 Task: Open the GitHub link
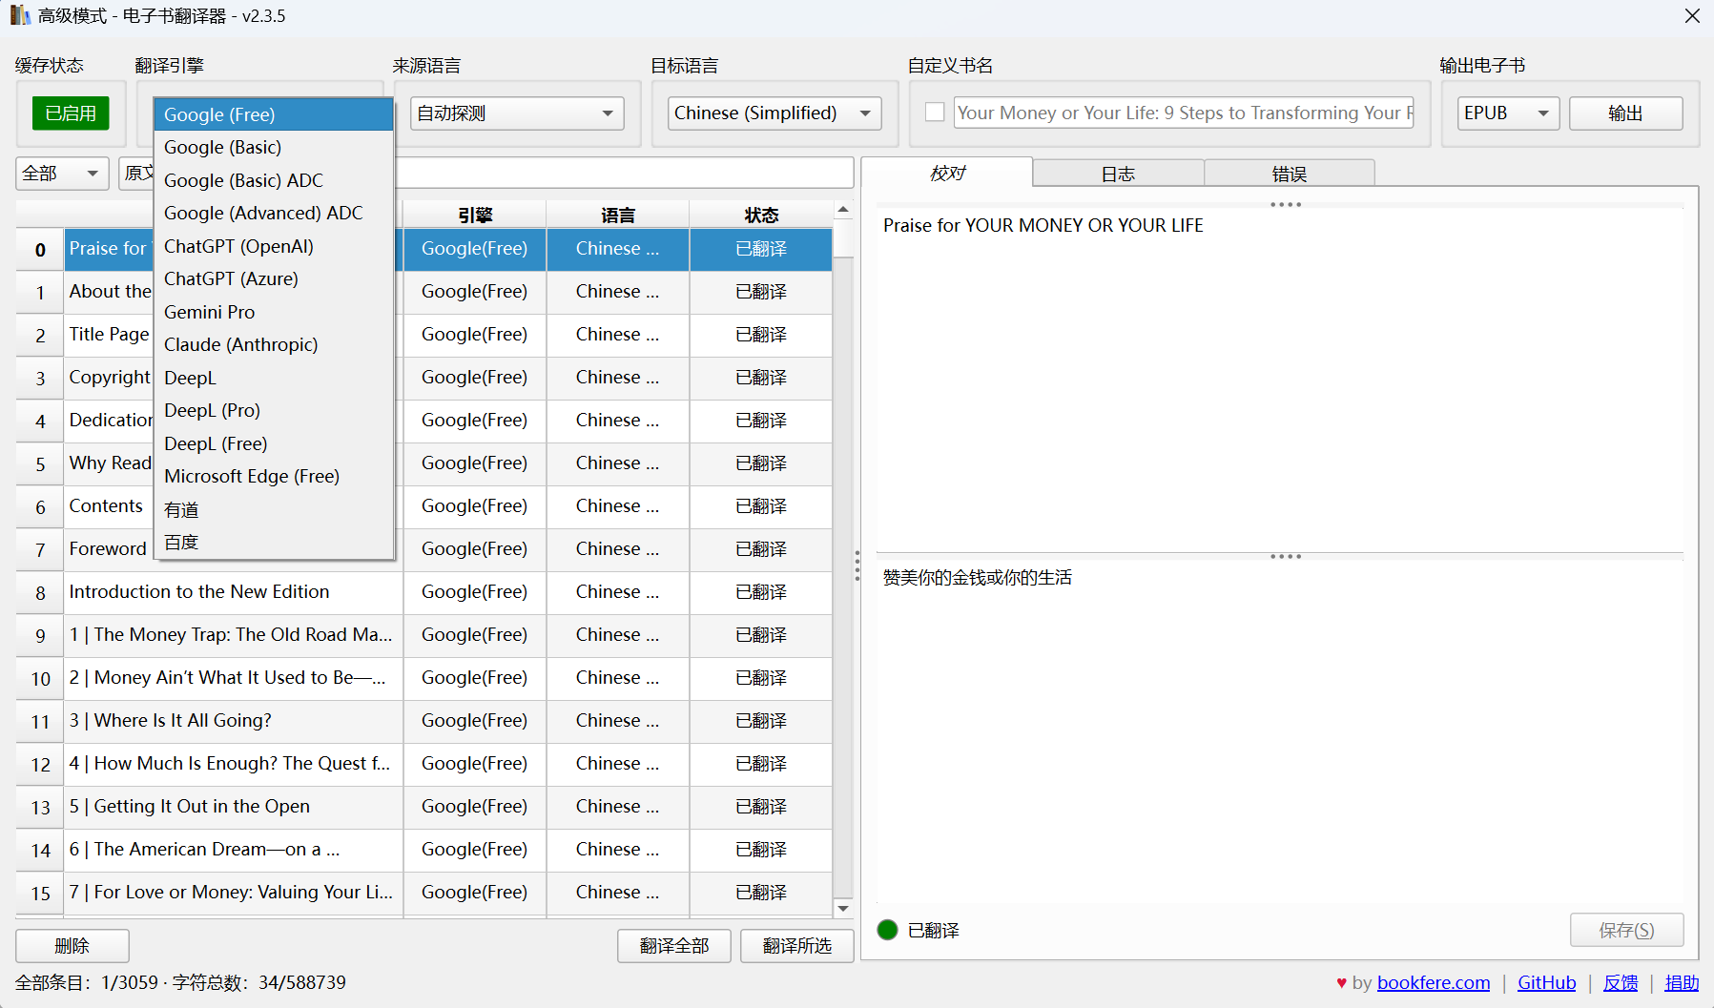pyautogui.click(x=1546, y=982)
